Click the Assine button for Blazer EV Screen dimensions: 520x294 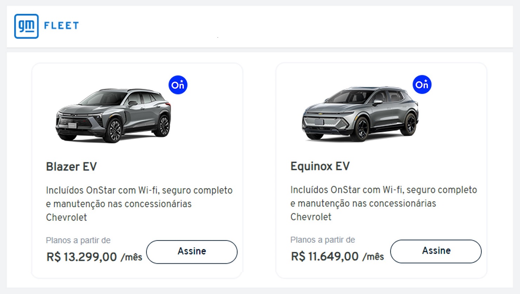192,251
